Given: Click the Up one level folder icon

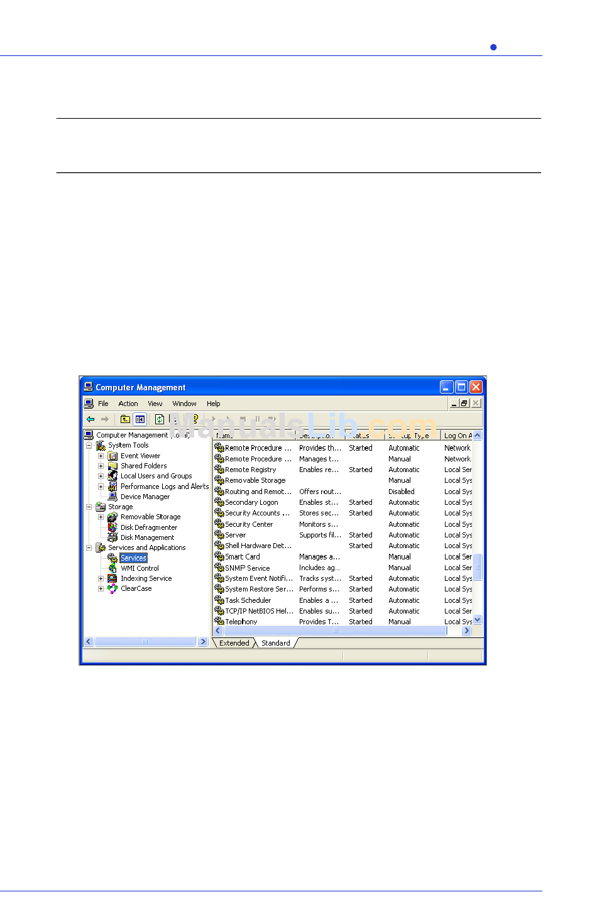Looking at the screenshot, I should (125, 419).
